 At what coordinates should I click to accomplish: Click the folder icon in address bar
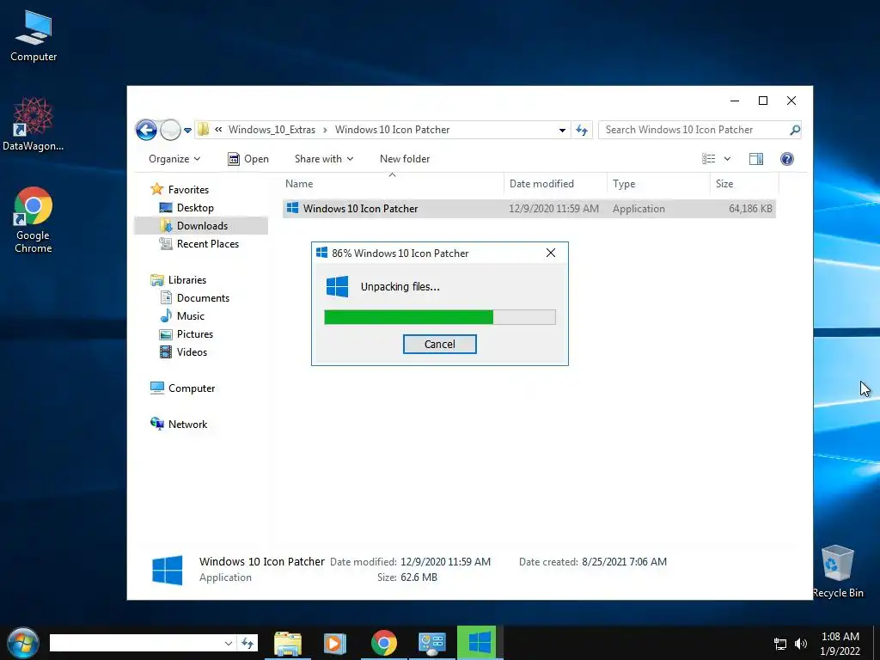coord(203,130)
